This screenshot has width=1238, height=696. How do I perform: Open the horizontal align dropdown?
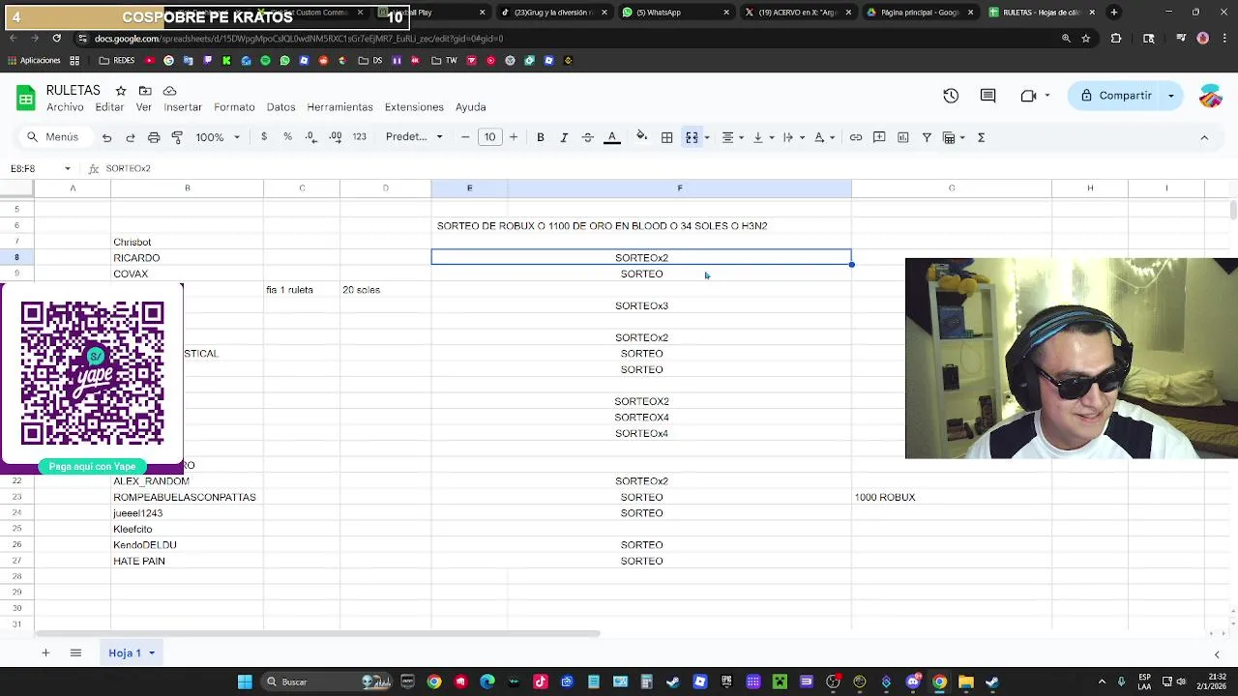pyautogui.click(x=732, y=137)
